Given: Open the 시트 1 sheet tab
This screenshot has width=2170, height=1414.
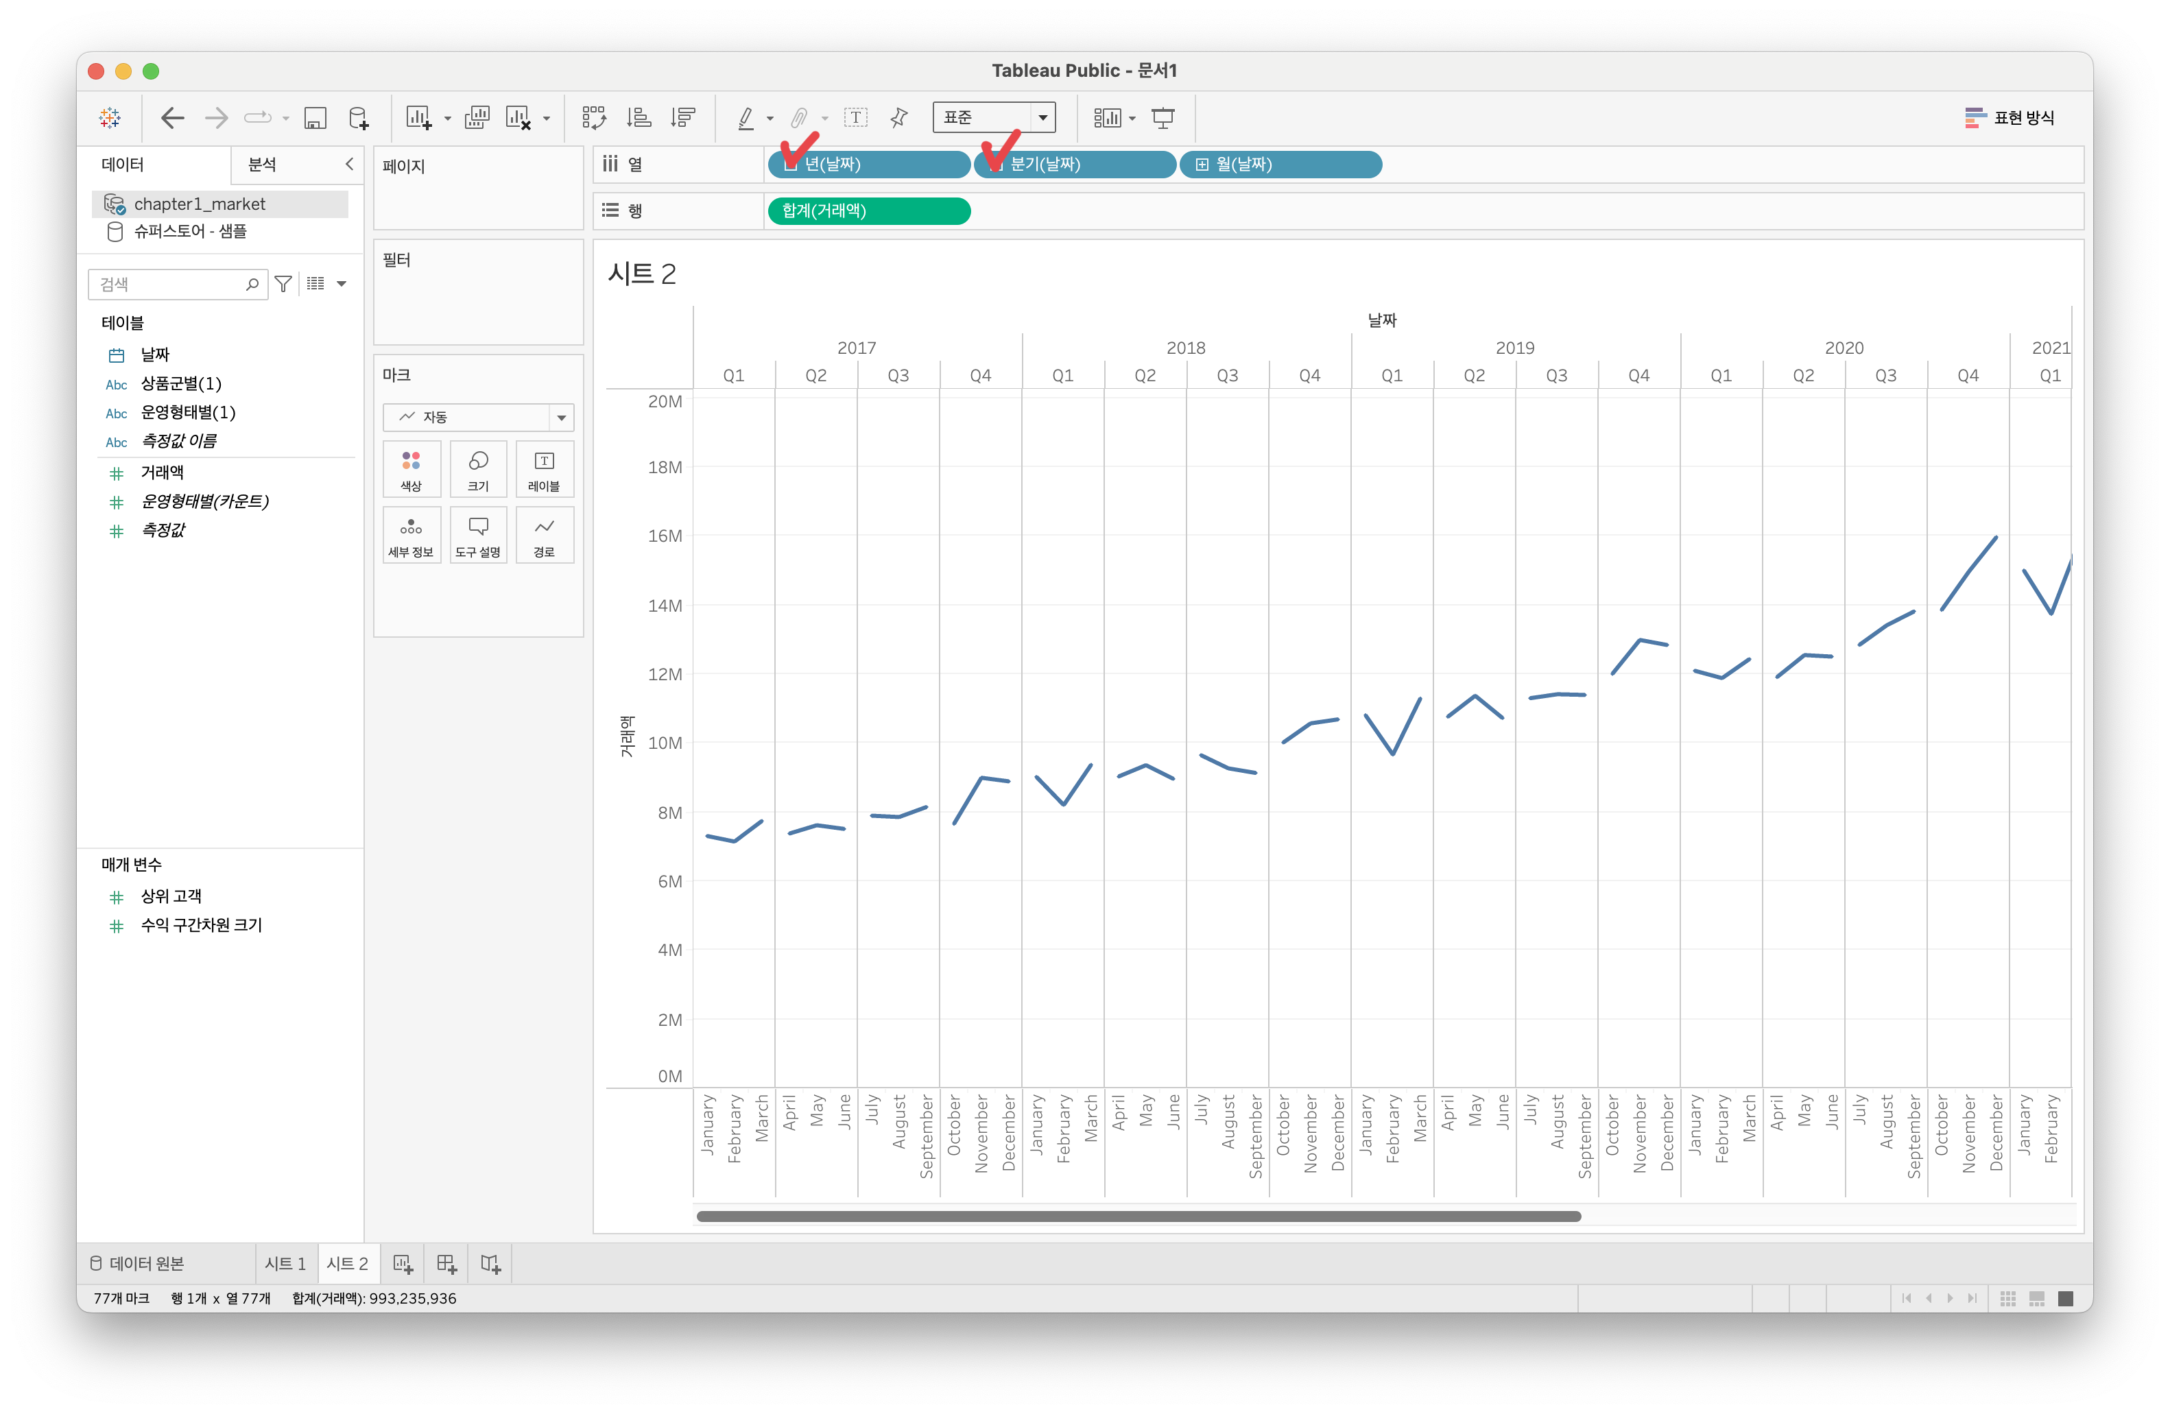Looking at the screenshot, I should [285, 1264].
